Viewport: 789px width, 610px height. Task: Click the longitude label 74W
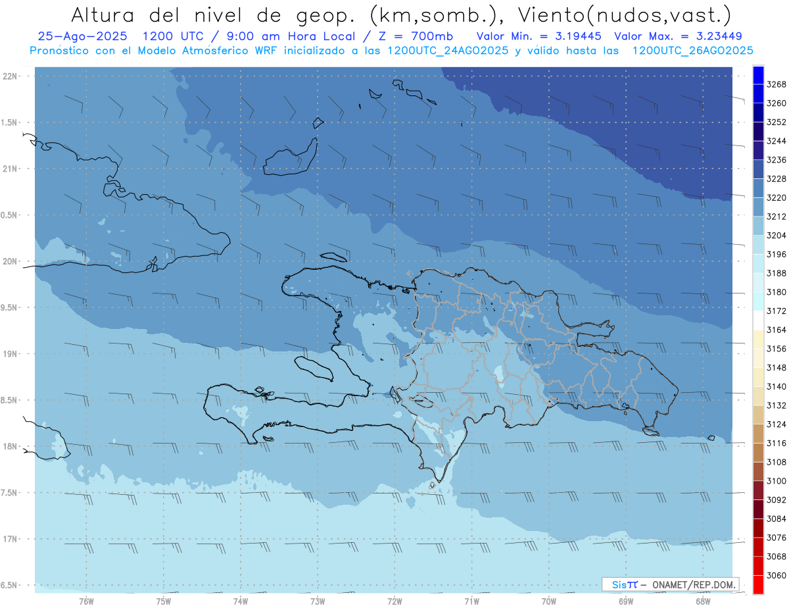(x=240, y=601)
